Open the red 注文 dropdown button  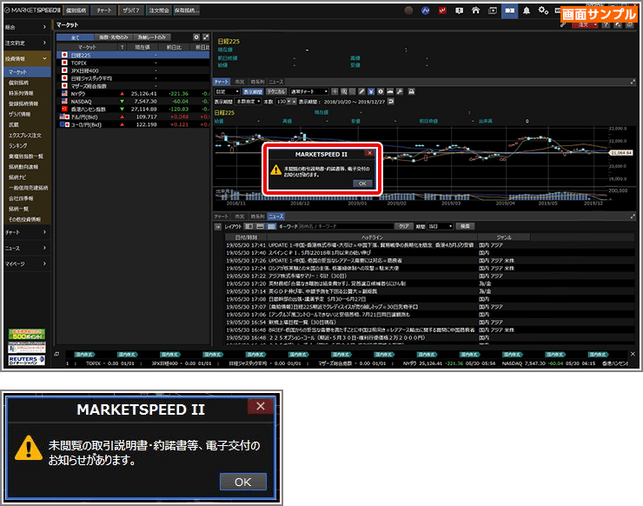pyautogui.click(x=585, y=25)
